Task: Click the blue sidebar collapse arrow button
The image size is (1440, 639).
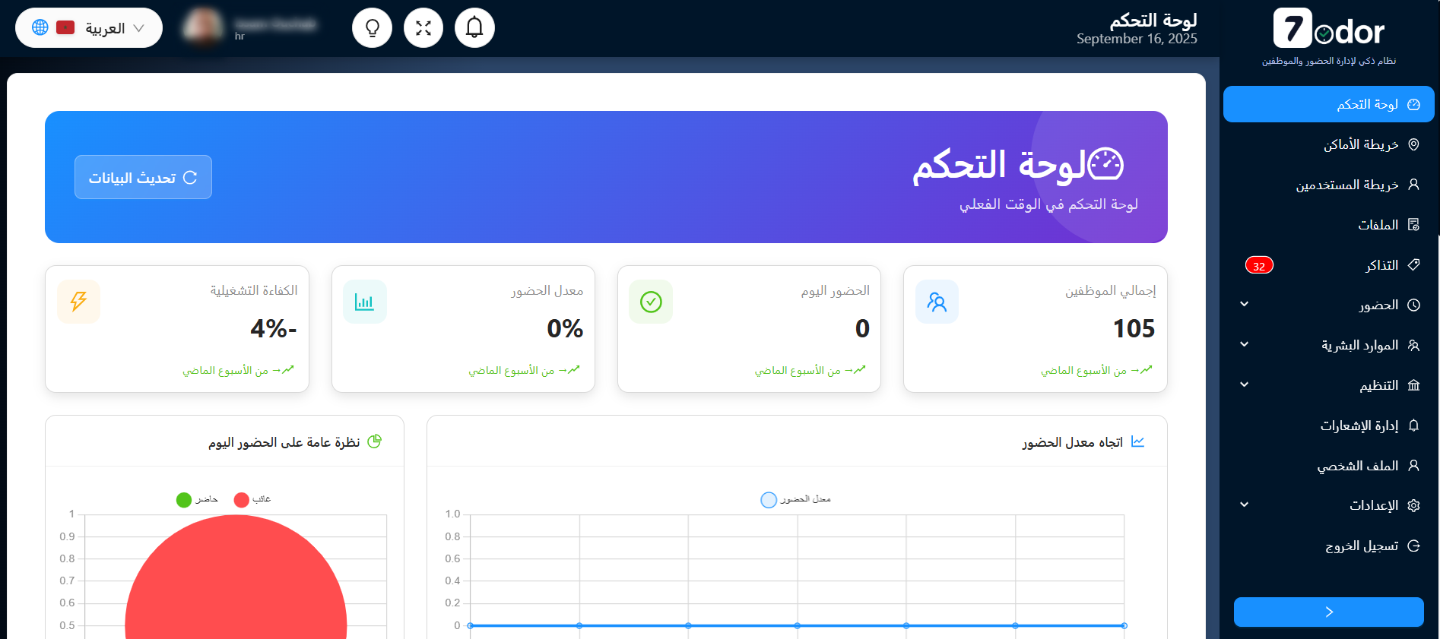Action: tap(1328, 612)
